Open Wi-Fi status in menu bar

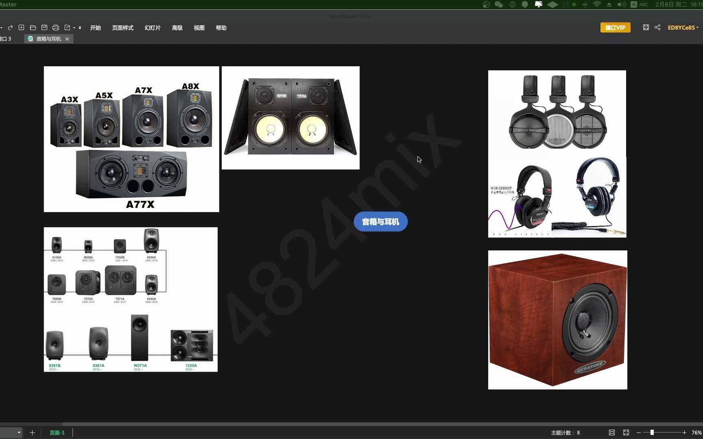(597, 4)
